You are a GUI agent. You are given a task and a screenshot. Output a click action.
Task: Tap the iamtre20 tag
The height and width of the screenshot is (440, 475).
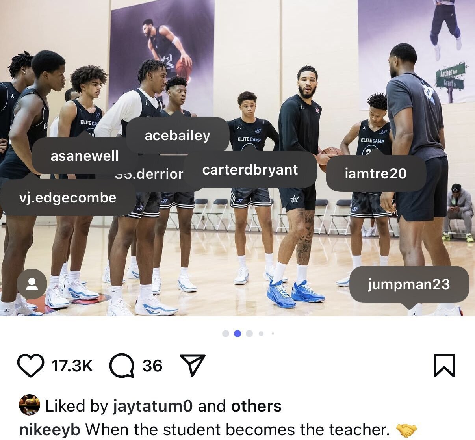click(x=376, y=173)
